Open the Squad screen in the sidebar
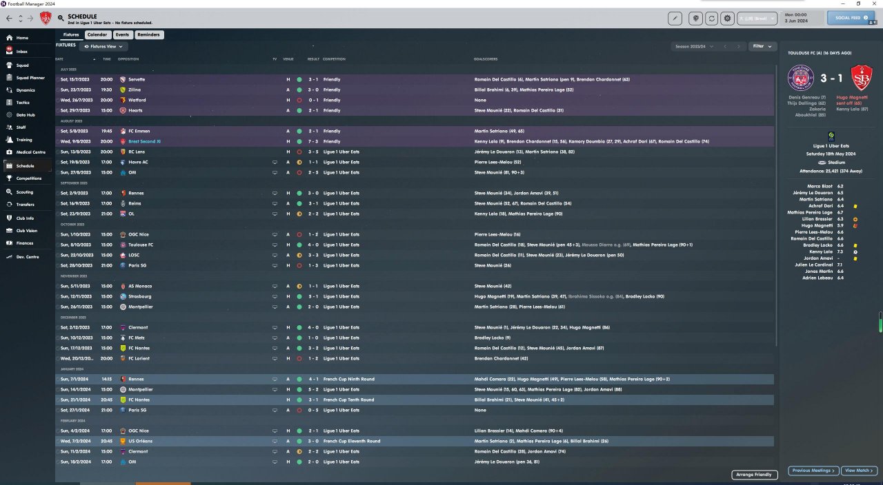This screenshot has height=485, width=883. 28,65
